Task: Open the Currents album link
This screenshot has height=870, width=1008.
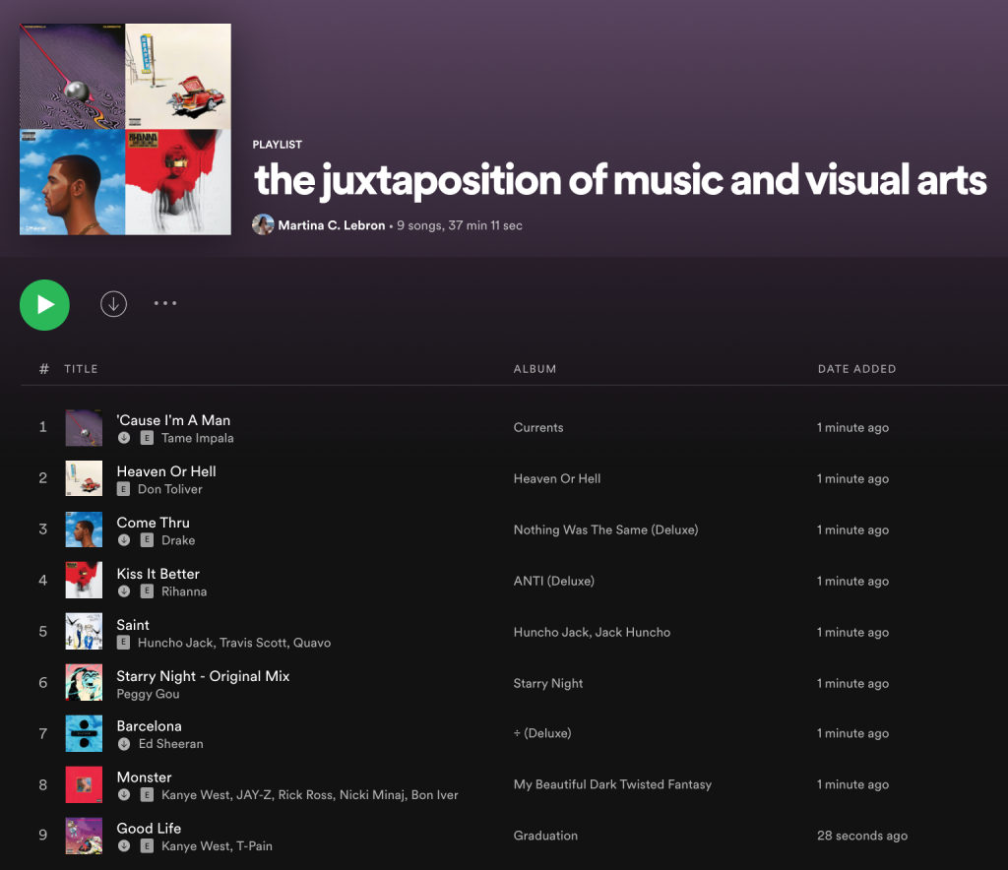Action: (538, 427)
